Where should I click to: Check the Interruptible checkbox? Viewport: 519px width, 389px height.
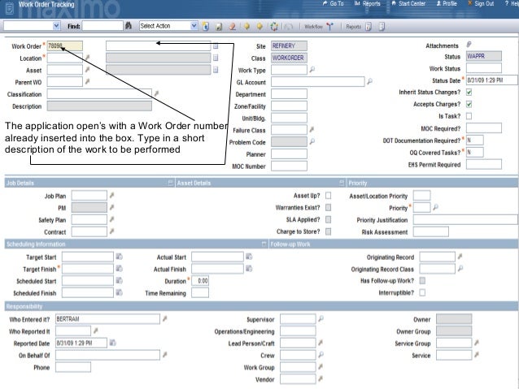pos(422,292)
